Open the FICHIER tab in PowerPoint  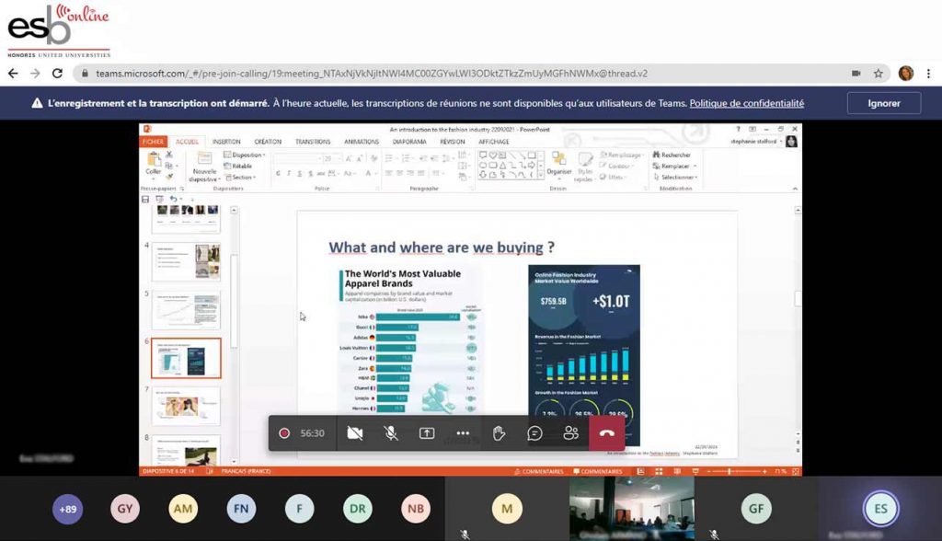point(153,142)
